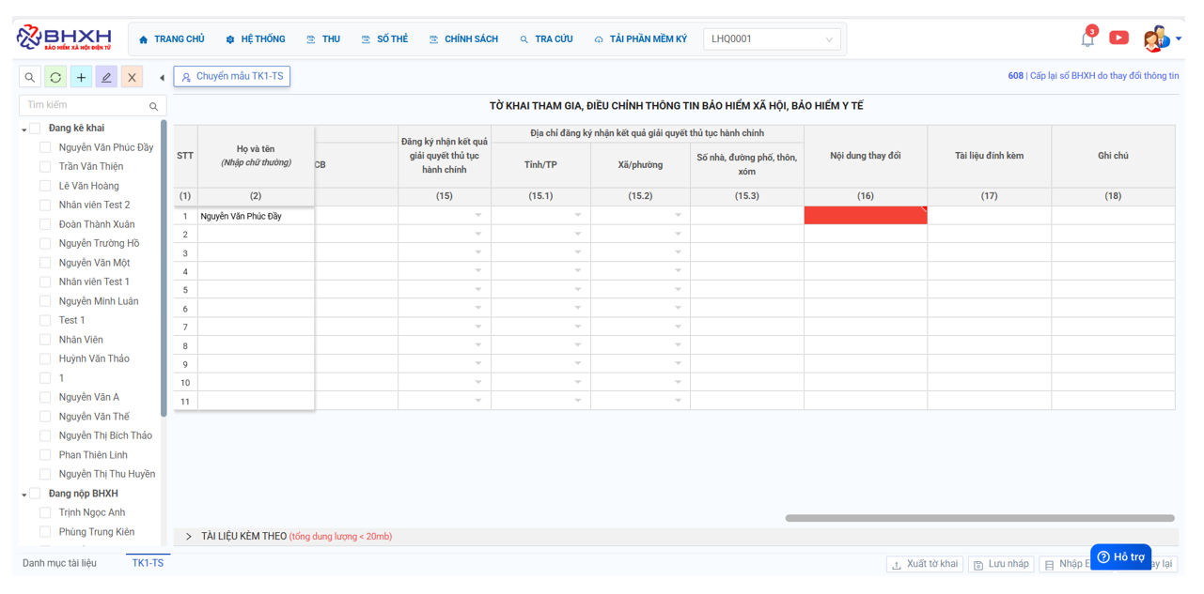Click the Chuyển mẫu TK1-TS button

[232, 76]
